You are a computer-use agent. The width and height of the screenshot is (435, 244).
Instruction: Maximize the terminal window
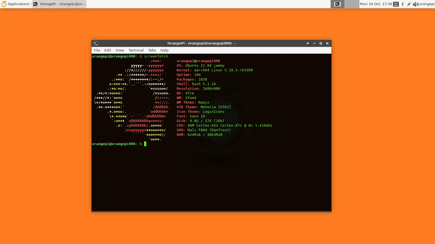(x=321, y=43)
